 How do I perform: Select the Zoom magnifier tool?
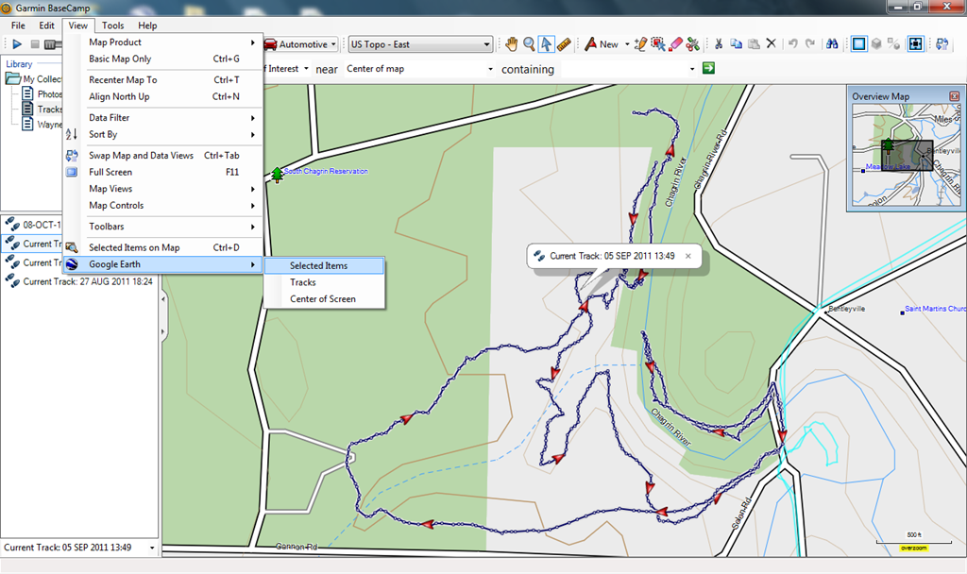tap(529, 44)
